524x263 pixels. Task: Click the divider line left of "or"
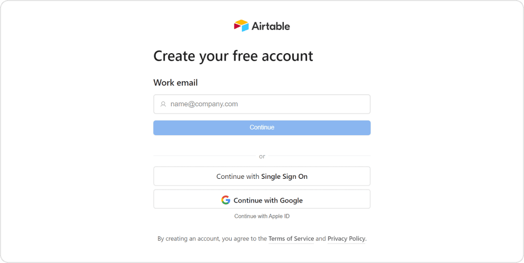(203, 156)
